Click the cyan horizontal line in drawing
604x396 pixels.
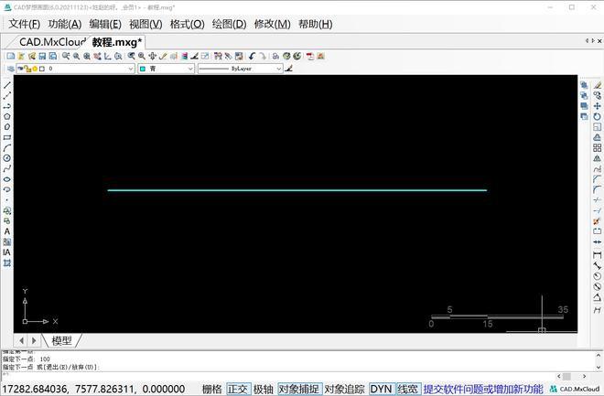[297, 190]
